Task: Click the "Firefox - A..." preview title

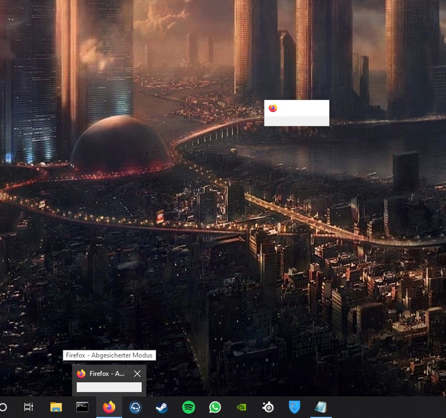Action: tap(107, 374)
